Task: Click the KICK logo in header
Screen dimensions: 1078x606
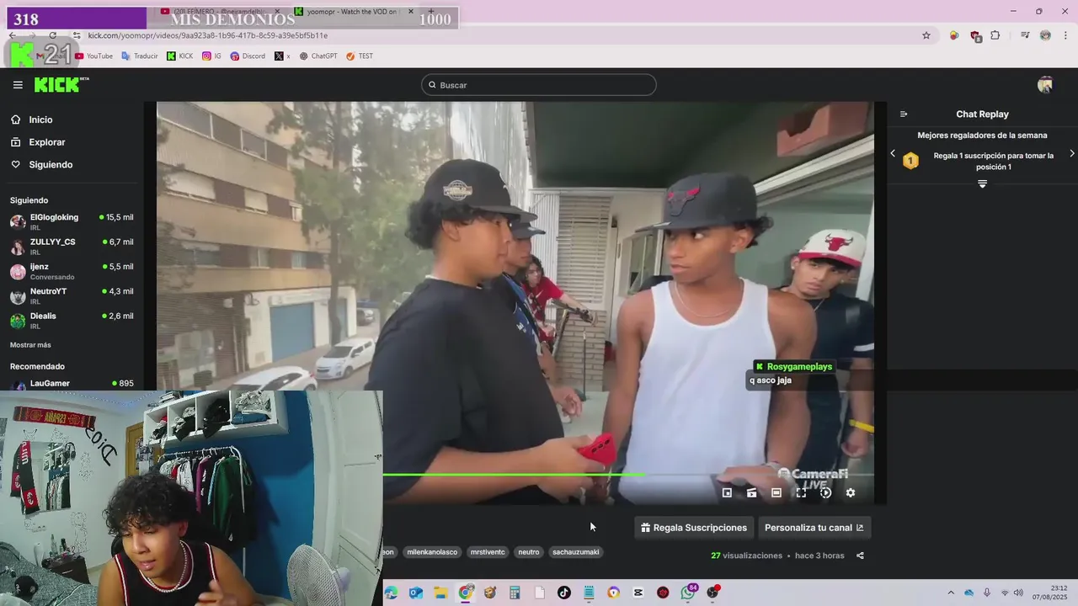Action: click(x=61, y=84)
